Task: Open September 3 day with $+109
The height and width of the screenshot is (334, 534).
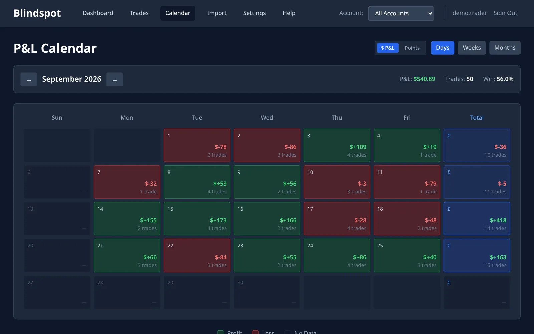Action: (x=337, y=145)
